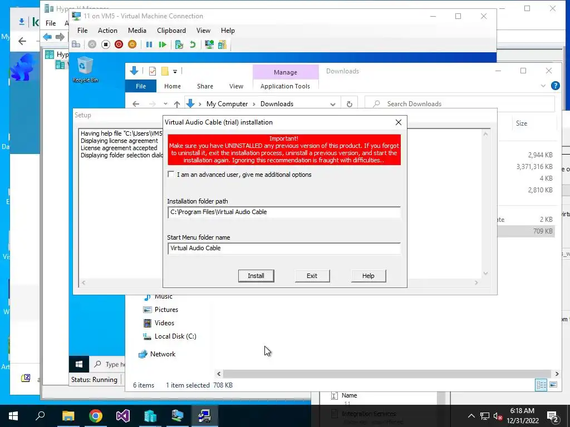Switch to the Share ribbon tab
The image size is (570, 427).
click(x=205, y=86)
